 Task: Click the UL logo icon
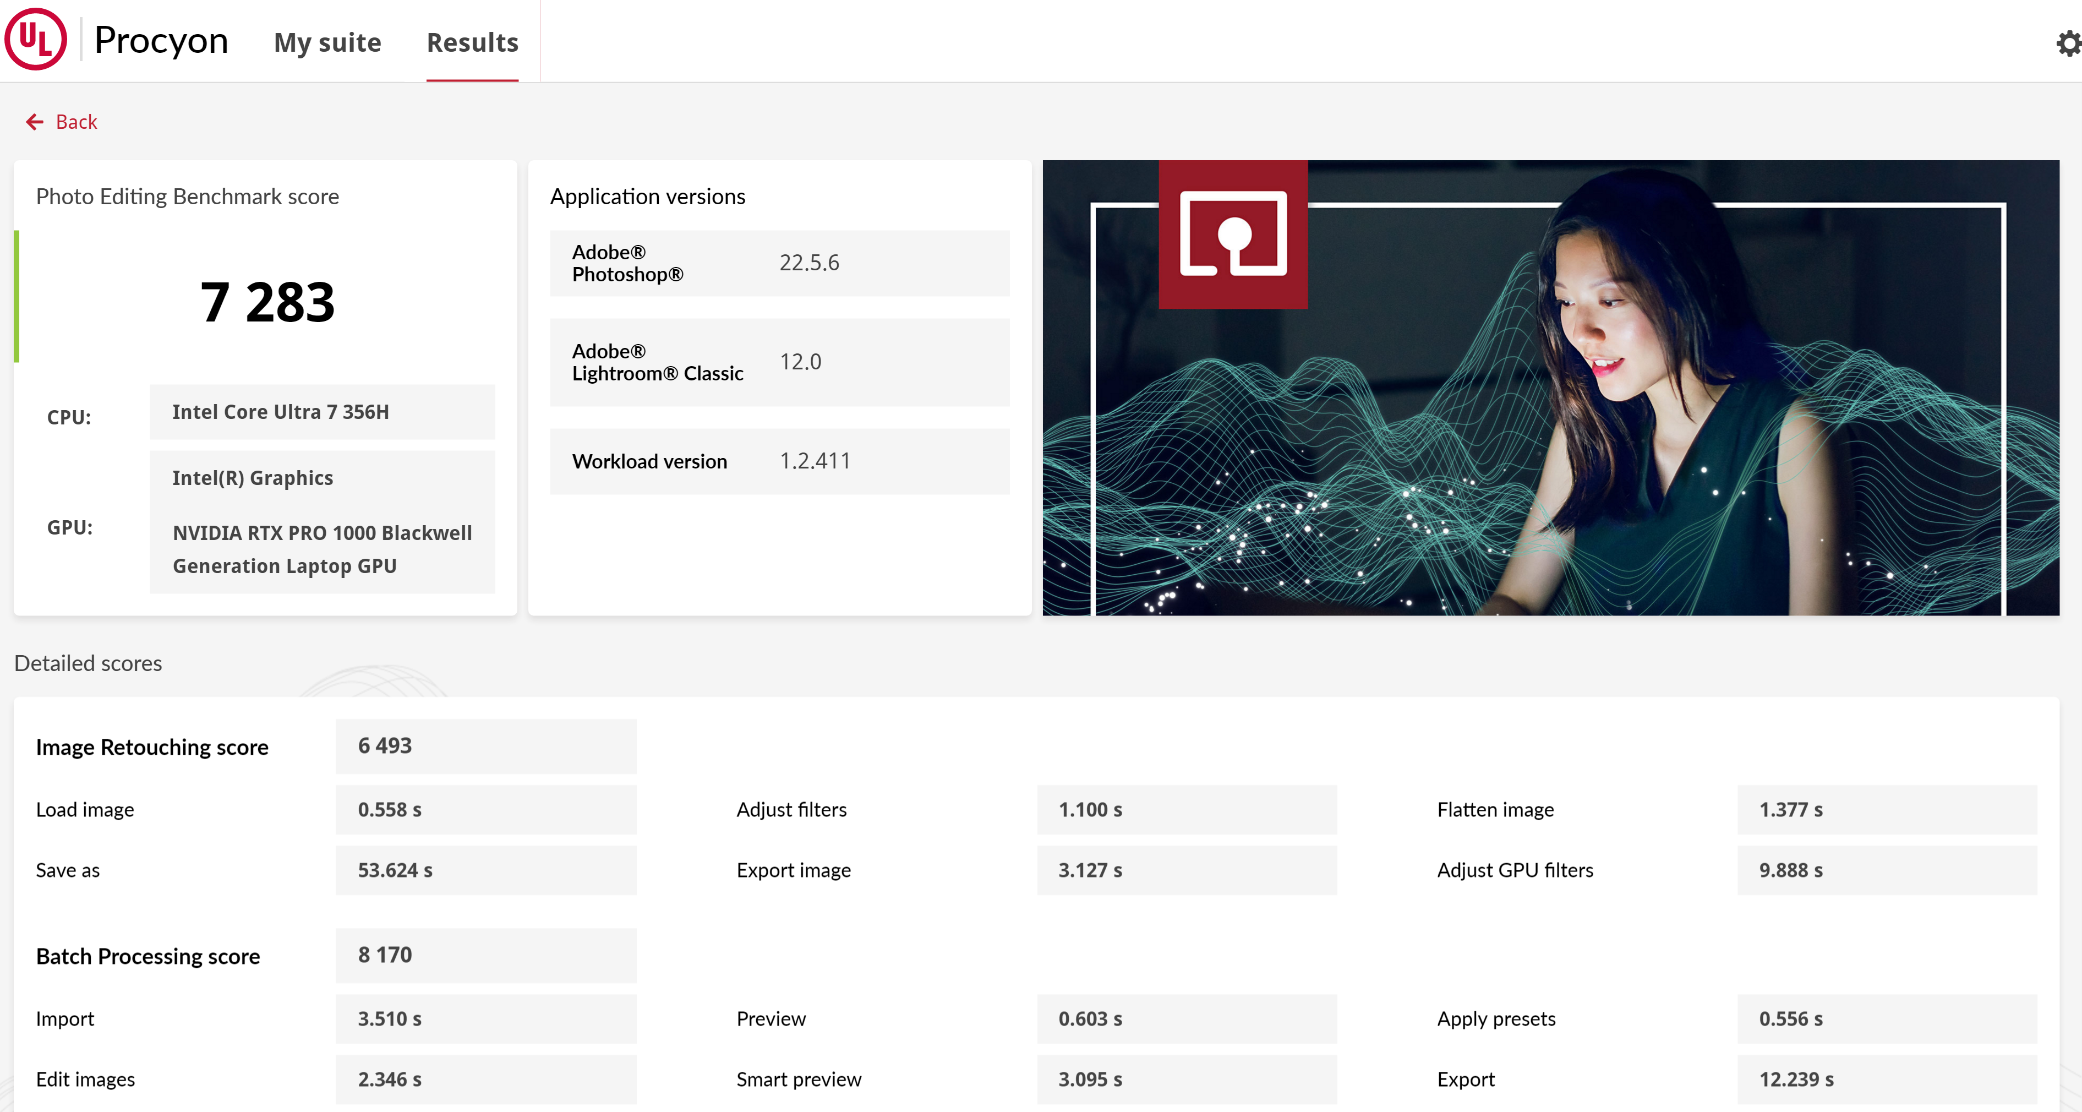36,40
